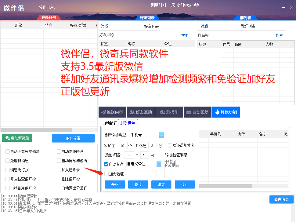Click the 群操作 group icon
This screenshot has width=296, height=222.
[162, 112]
